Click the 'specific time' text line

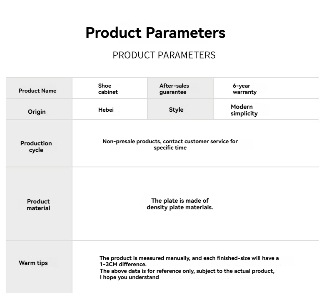tap(170, 148)
